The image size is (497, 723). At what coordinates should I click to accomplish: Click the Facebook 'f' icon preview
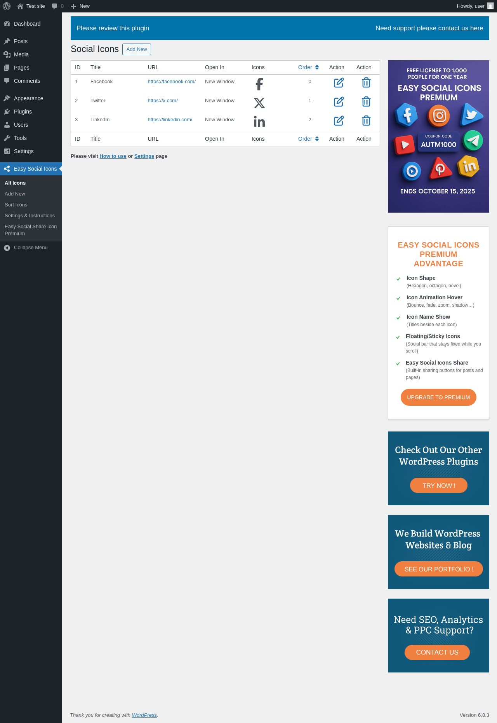pos(259,84)
